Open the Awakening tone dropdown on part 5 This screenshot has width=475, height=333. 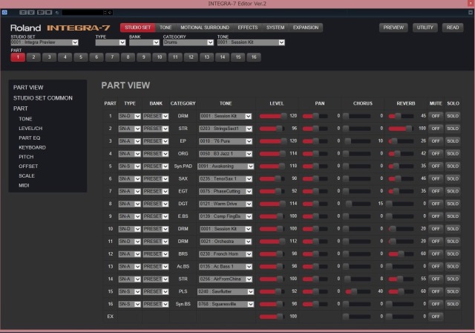coord(226,166)
